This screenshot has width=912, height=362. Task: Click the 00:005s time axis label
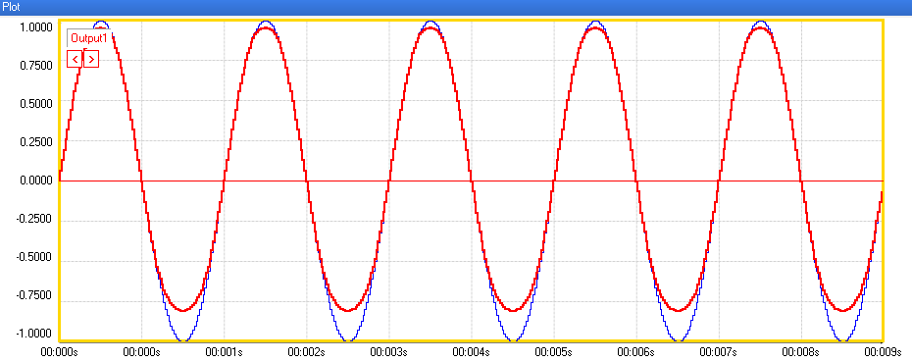coord(553,353)
